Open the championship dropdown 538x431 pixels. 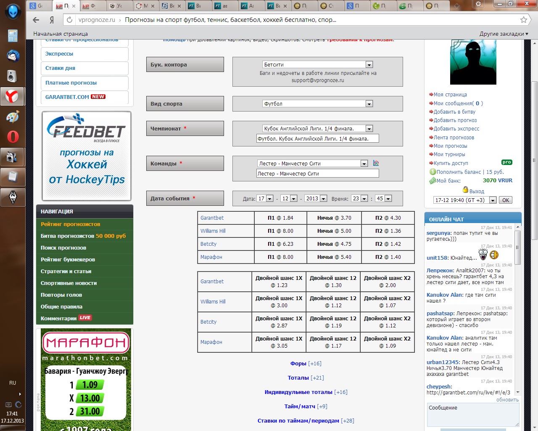pyautogui.click(x=317, y=128)
